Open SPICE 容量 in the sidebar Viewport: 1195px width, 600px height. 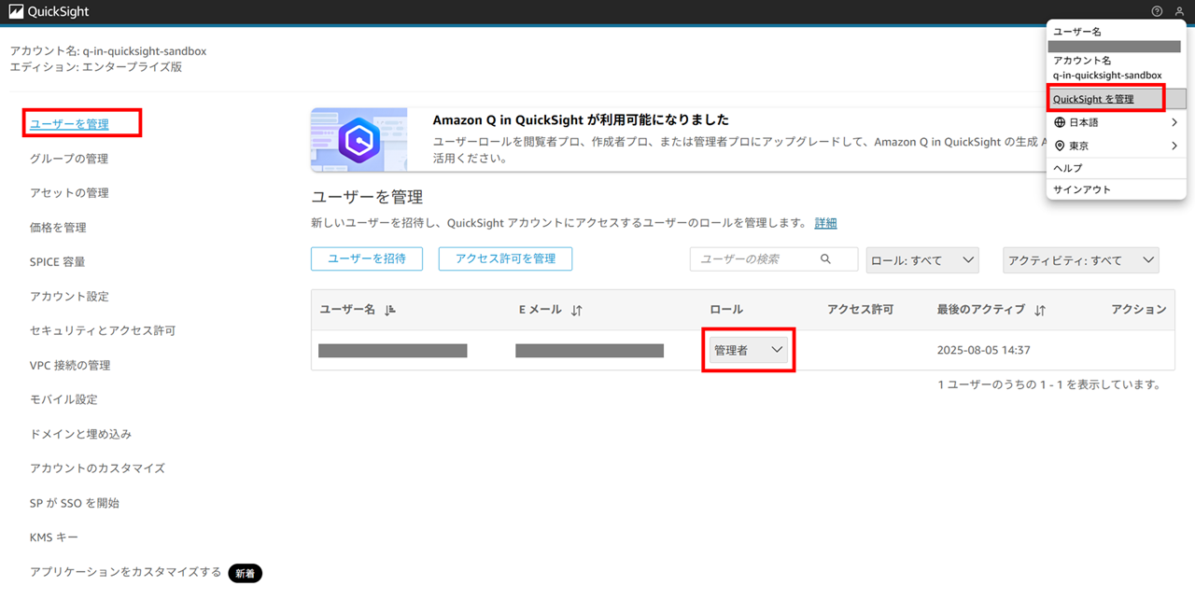click(58, 262)
